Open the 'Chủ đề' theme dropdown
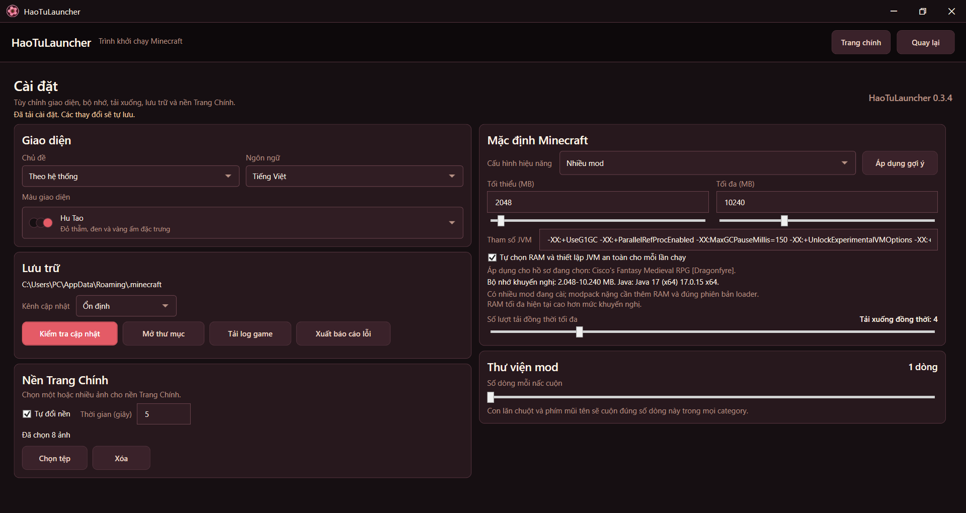The image size is (966, 513). [130, 176]
